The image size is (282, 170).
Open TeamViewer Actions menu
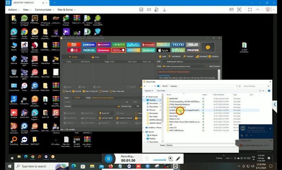pos(14,10)
